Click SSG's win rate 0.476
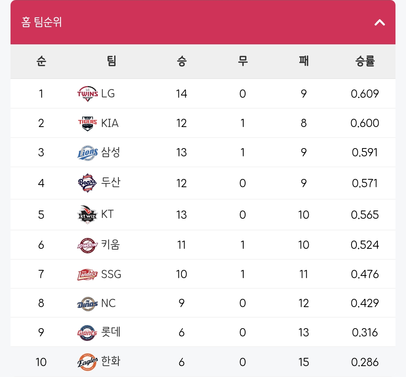Image resolution: width=406 pixels, height=377 pixels. [x=365, y=274]
